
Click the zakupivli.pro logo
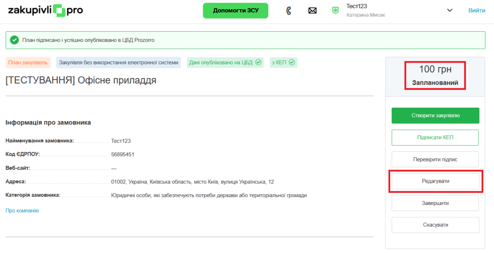45,11
